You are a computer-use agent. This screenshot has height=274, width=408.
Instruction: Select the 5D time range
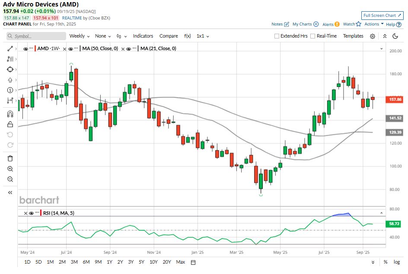[38, 262]
